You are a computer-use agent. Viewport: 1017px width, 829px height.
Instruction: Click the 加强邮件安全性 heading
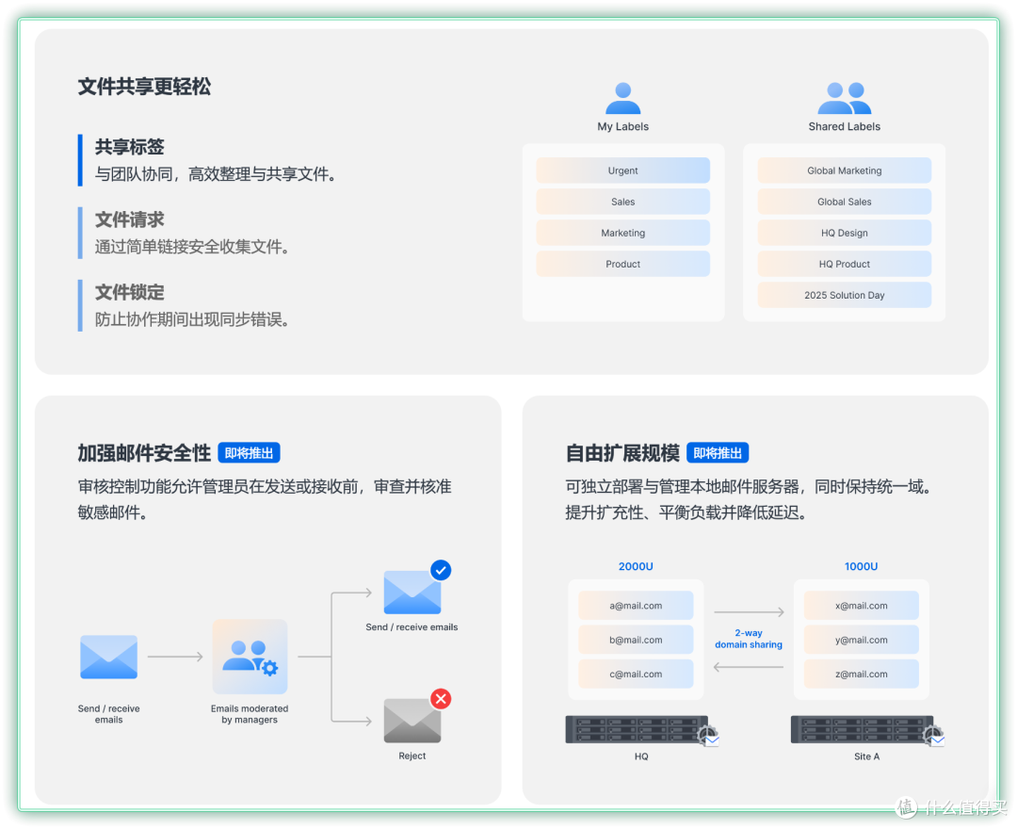click(144, 453)
